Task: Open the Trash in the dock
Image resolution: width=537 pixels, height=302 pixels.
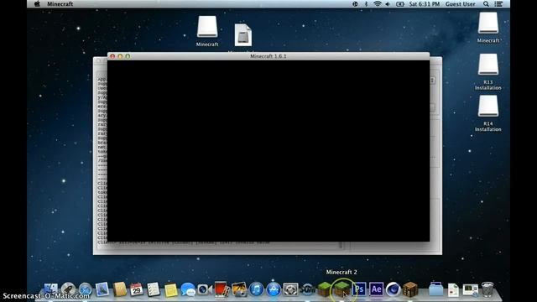Action: coord(487,289)
